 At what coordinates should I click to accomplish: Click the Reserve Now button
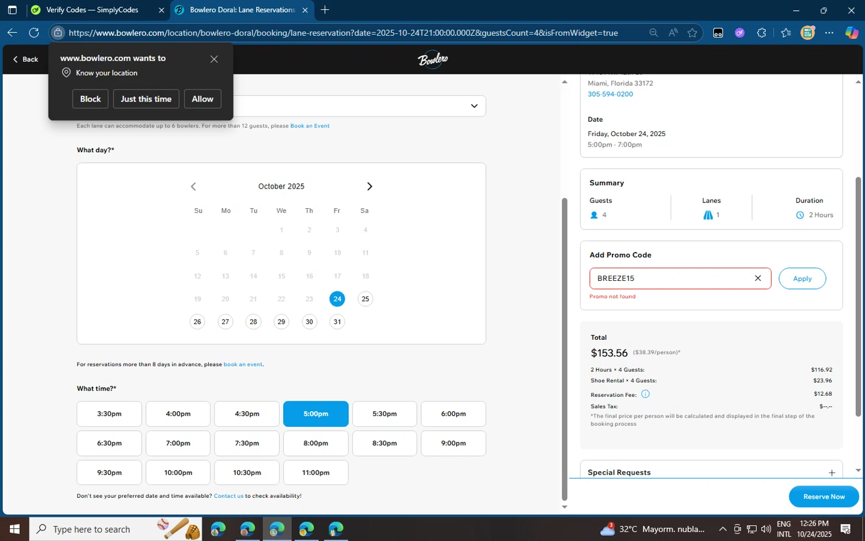click(x=823, y=497)
